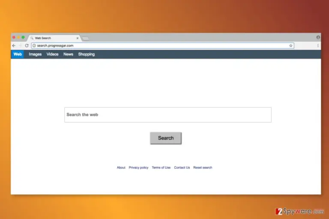The height and width of the screenshot is (219, 329).
Task: Click the browser forward arrow
Action: (x=20, y=45)
